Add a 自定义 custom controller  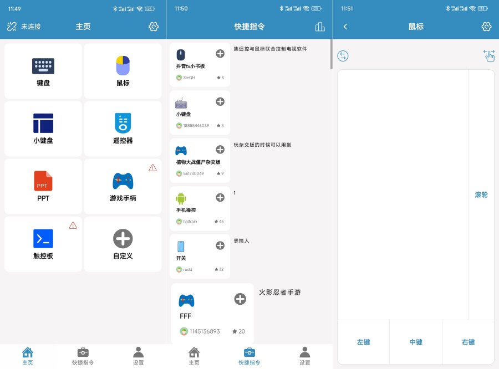(x=123, y=244)
